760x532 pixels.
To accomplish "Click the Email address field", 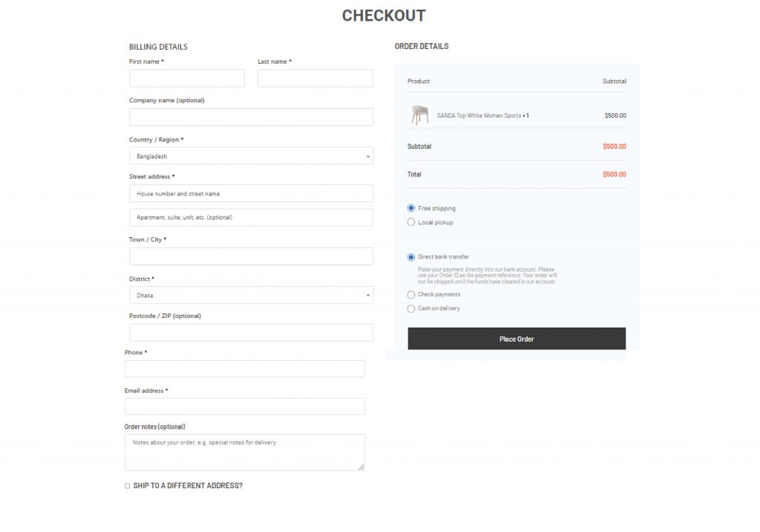I will click(244, 406).
